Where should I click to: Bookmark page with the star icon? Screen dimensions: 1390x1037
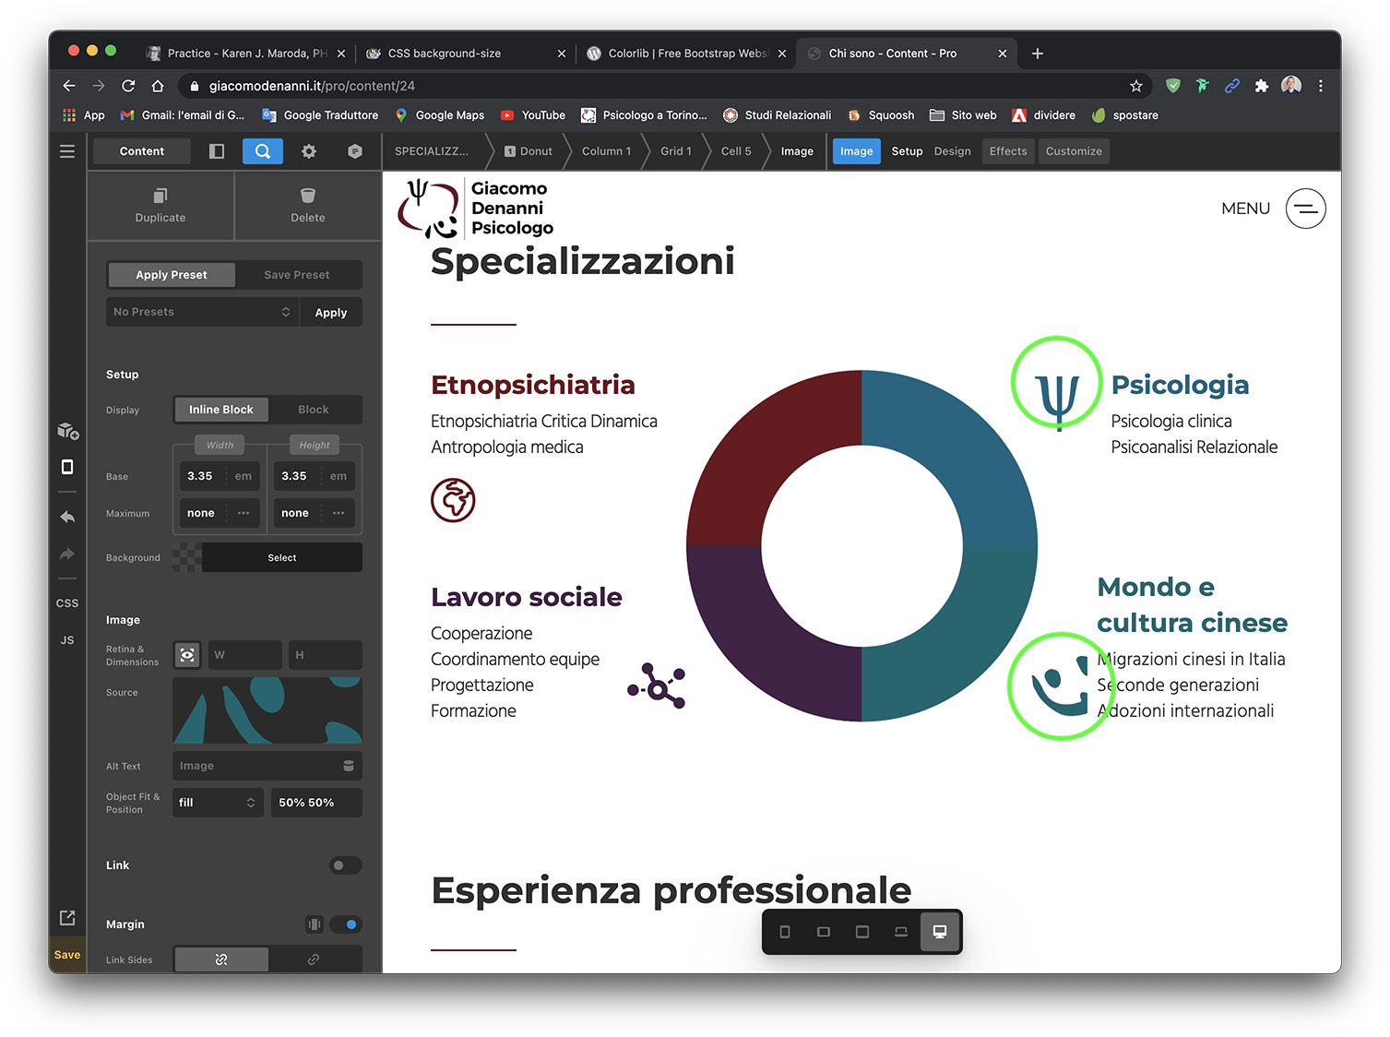[x=1136, y=86]
